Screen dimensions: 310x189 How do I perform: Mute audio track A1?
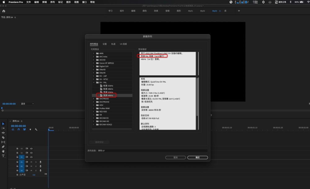click(31, 162)
